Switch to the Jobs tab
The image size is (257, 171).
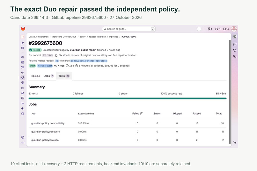click(x=49, y=76)
